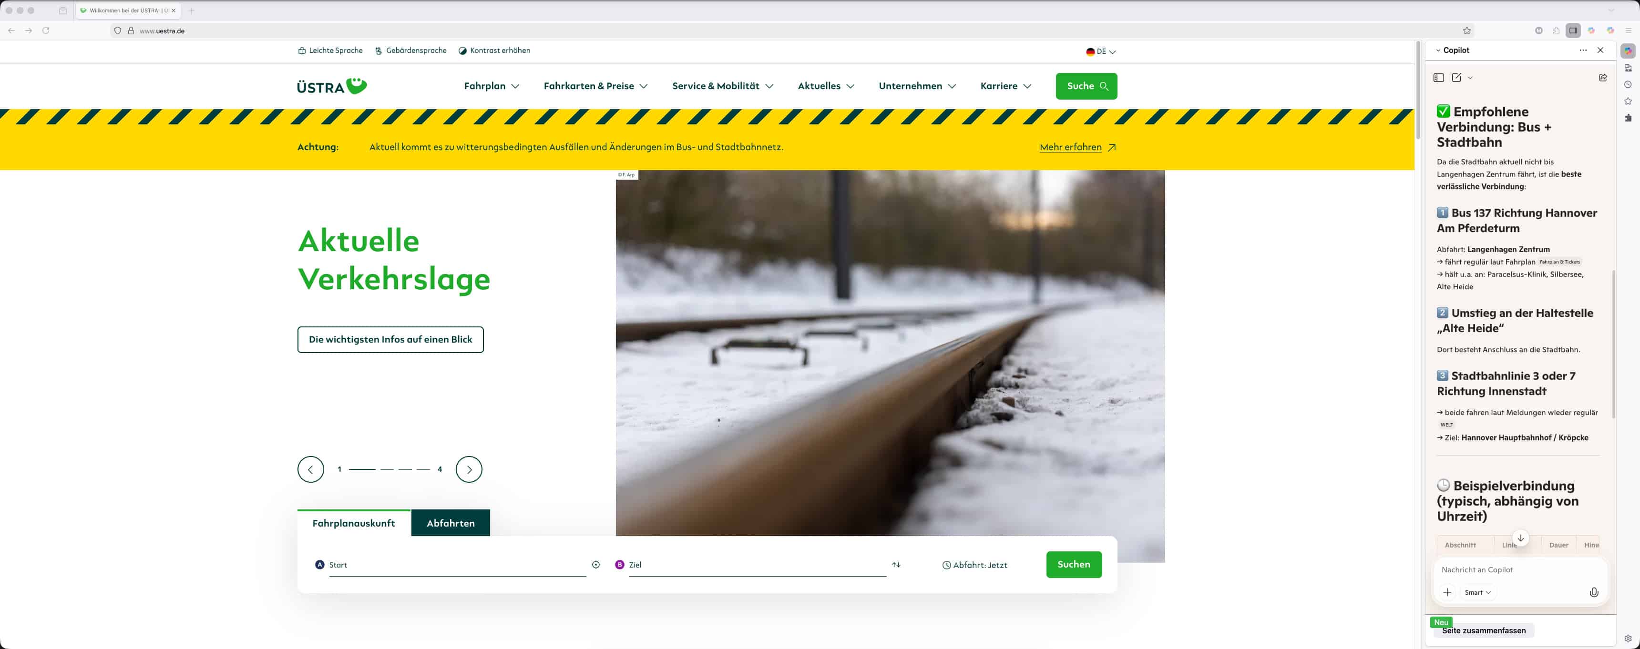Image resolution: width=1640 pixels, height=649 pixels.
Task: Click the previous slide arrow button
Action: pyautogui.click(x=311, y=469)
